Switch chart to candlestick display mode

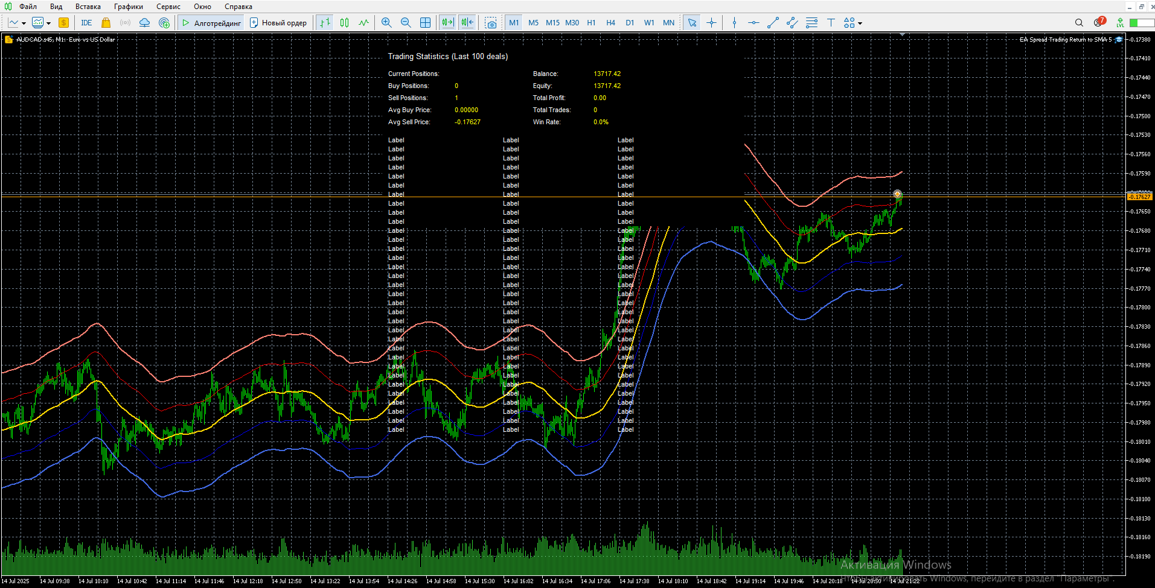344,23
